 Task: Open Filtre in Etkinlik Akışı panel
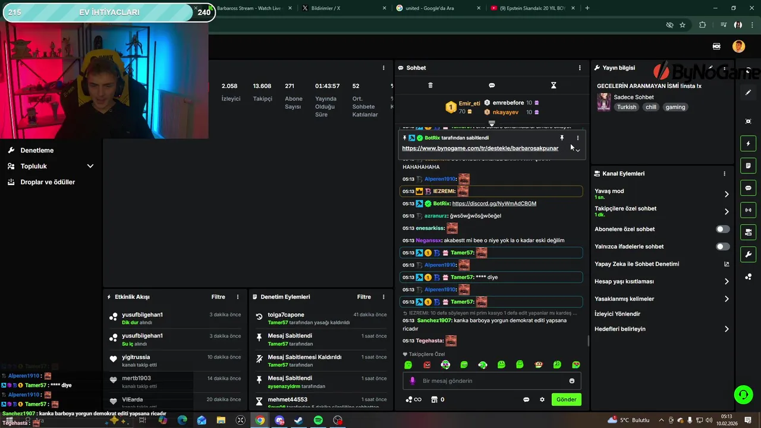pos(218,297)
